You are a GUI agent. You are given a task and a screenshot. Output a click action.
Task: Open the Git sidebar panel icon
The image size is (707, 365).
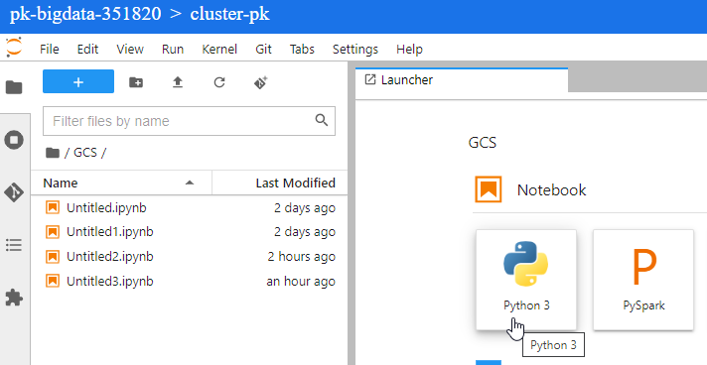[x=14, y=192]
